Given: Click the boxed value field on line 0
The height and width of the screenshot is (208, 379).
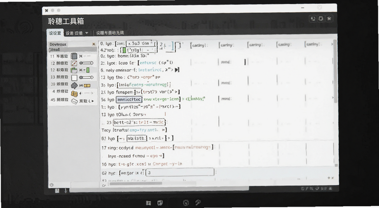Looking at the screenshot, I should pyautogui.click(x=142, y=43).
